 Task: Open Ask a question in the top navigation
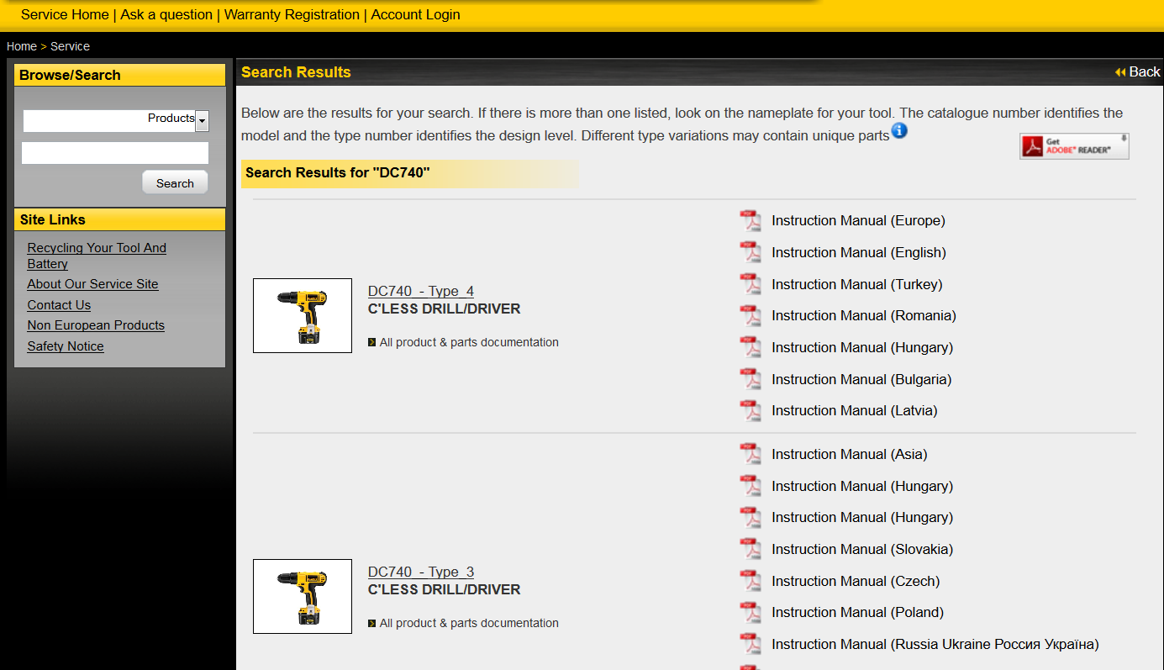tap(166, 14)
